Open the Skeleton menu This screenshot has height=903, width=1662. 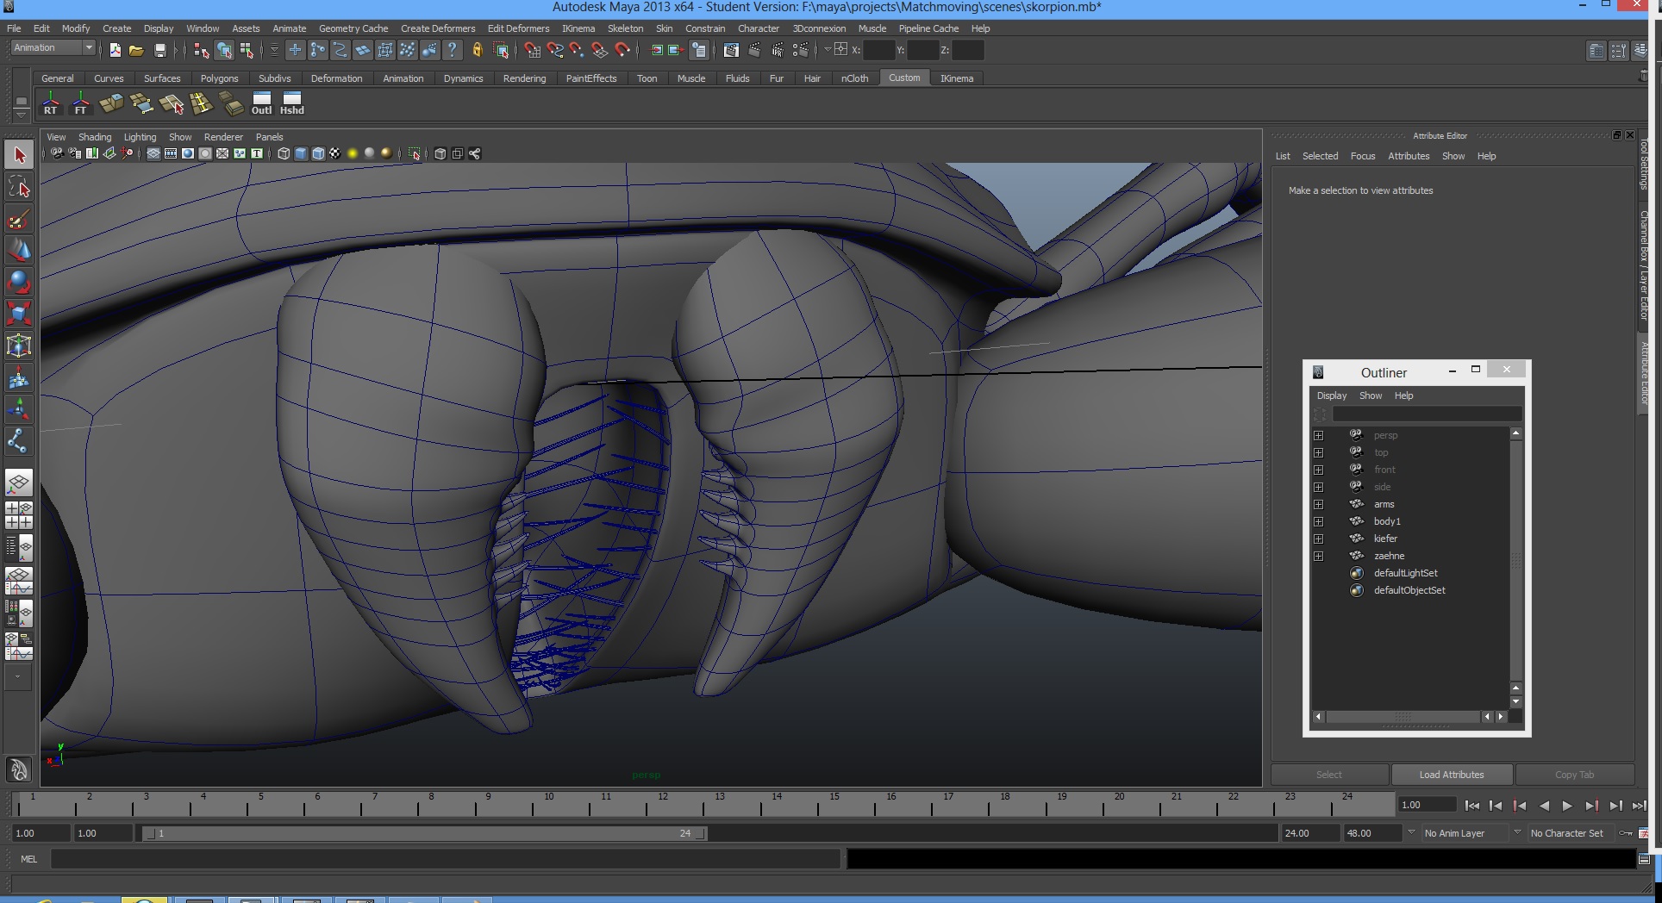pos(625,28)
